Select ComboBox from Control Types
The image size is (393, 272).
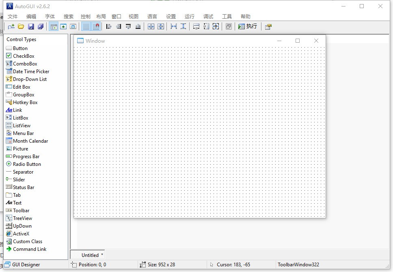tap(25, 64)
